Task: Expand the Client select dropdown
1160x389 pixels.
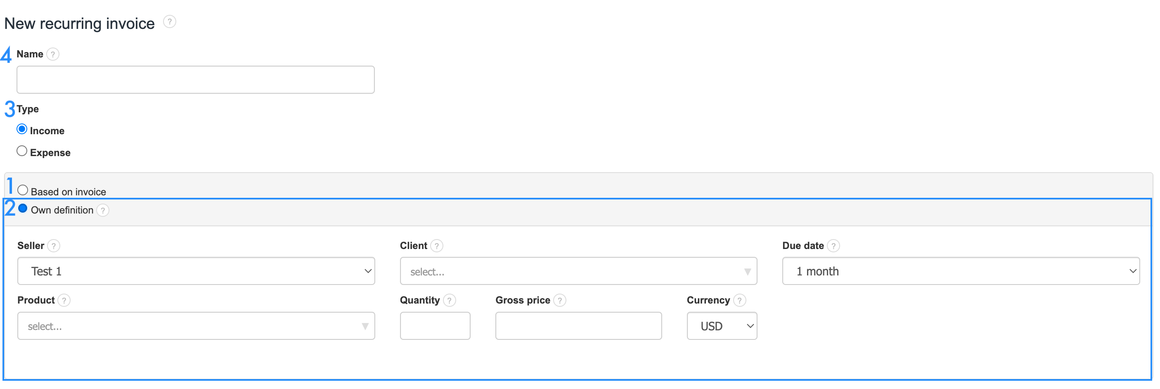Action: [x=578, y=271]
